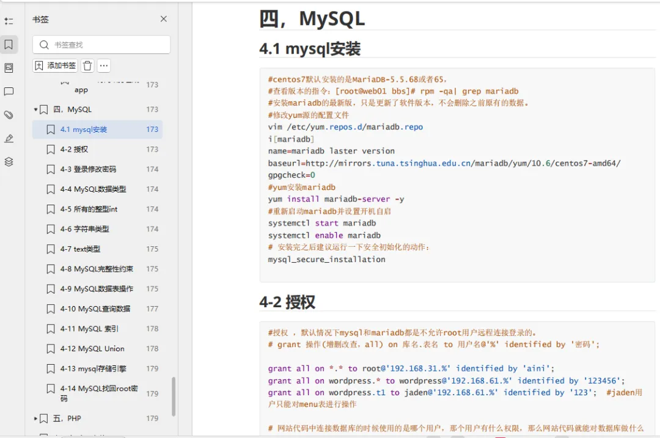
Task: Select the 4.1 mysql安装 bookmark
Action: pos(97,130)
